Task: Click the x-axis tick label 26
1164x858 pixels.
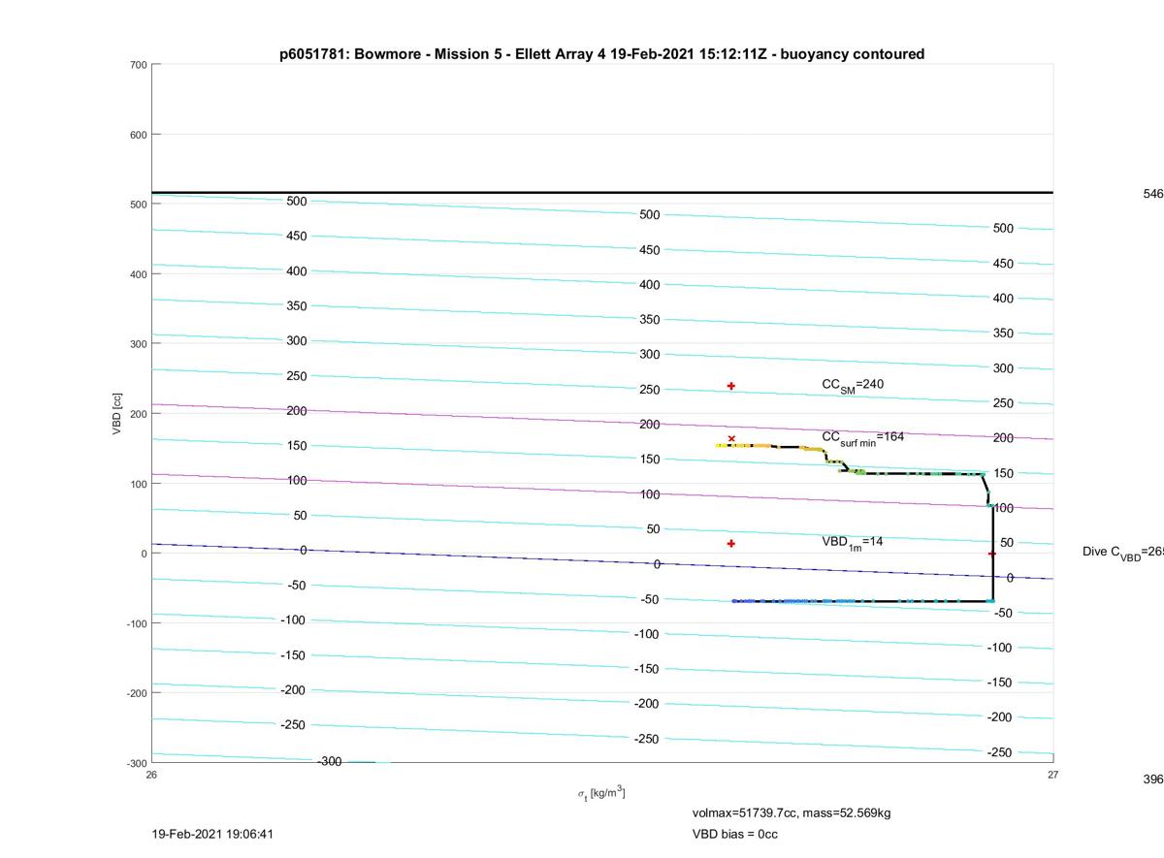Action: tap(151, 775)
